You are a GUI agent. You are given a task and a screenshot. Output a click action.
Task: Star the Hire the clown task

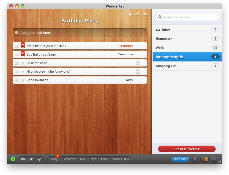(x=23, y=72)
